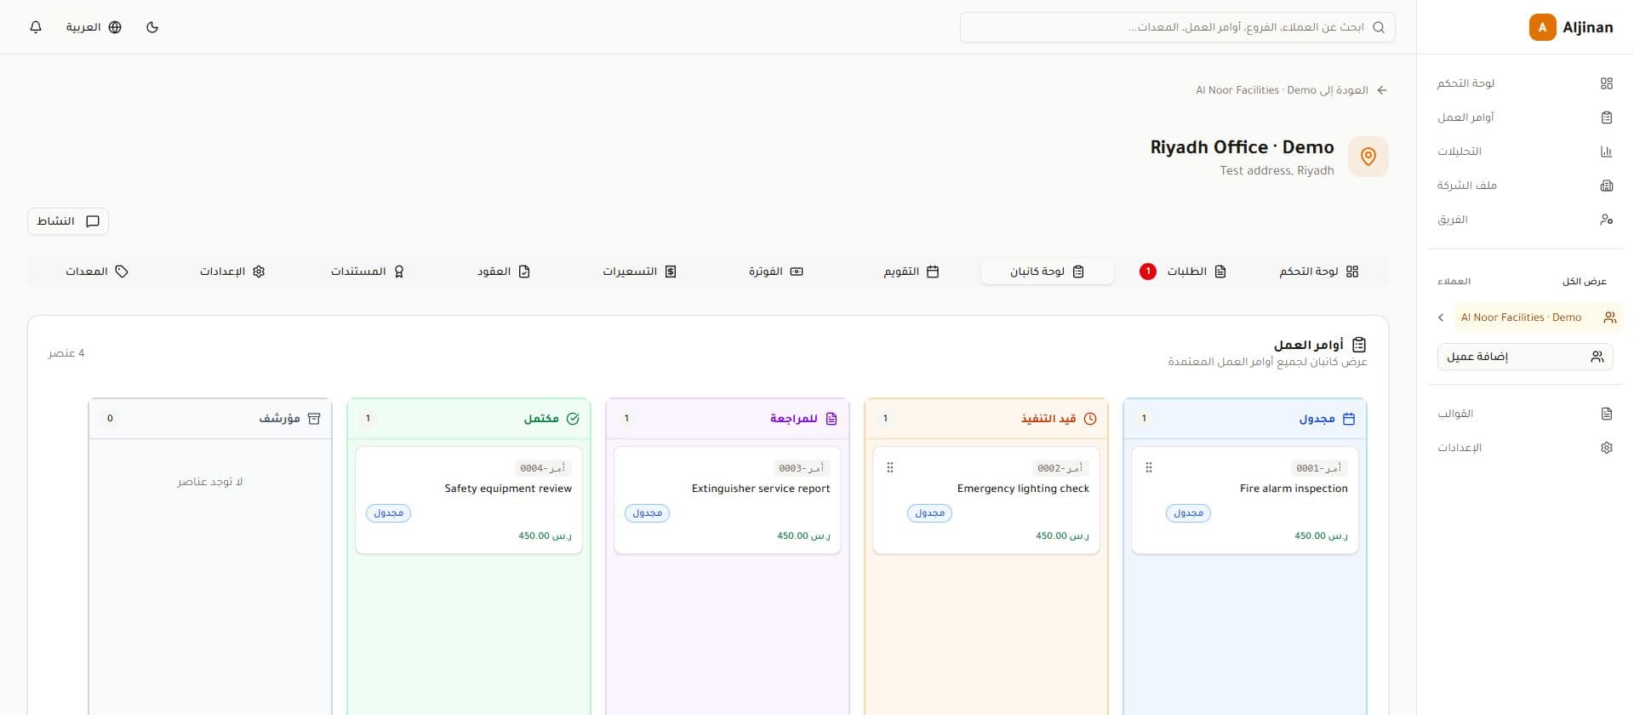Switch to التسعيرات tab

(x=639, y=272)
